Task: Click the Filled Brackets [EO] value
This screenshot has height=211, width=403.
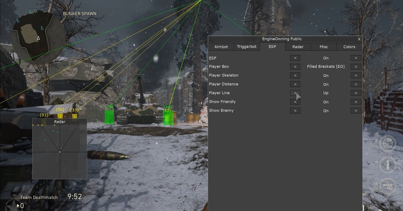Action: tap(326, 67)
